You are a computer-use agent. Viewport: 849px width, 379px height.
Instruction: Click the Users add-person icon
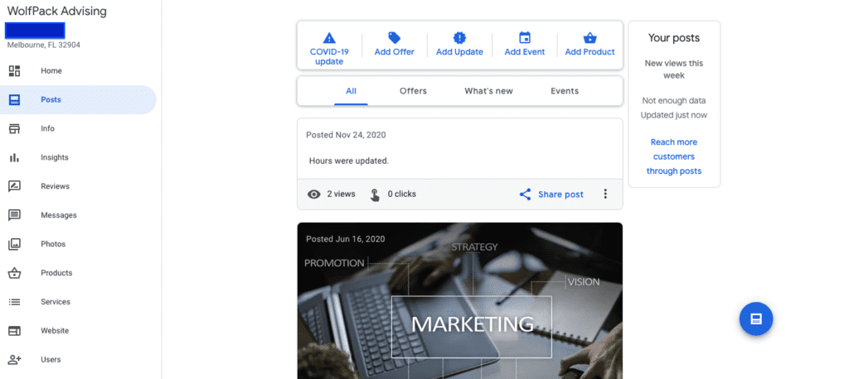[15, 359]
